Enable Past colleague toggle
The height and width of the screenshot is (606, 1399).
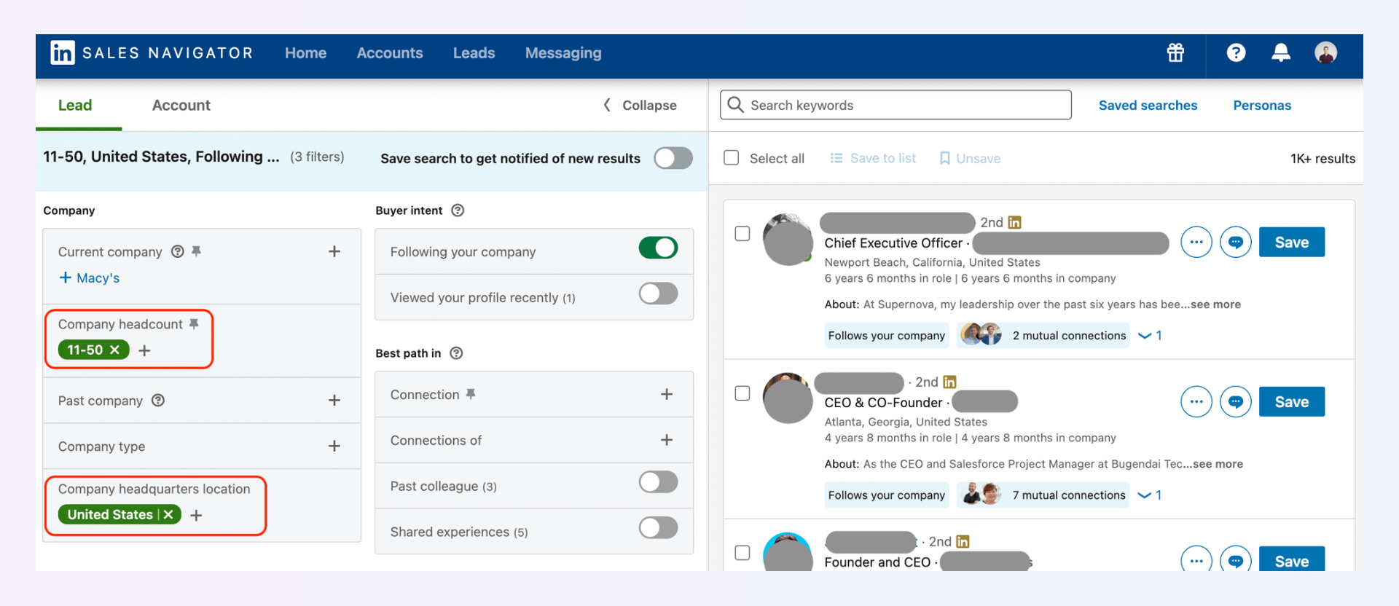658,482
